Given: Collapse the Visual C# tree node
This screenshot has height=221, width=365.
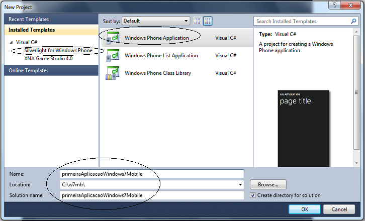Looking at the screenshot, I should point(11,42).
